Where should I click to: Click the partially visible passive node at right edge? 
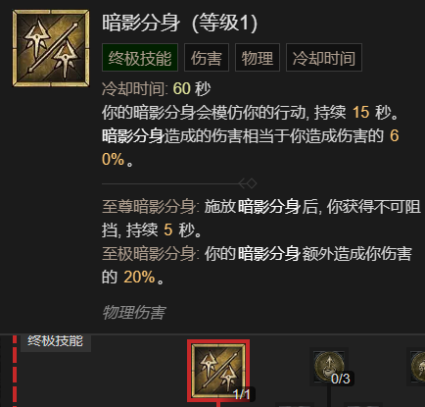(x=418, y=366)
